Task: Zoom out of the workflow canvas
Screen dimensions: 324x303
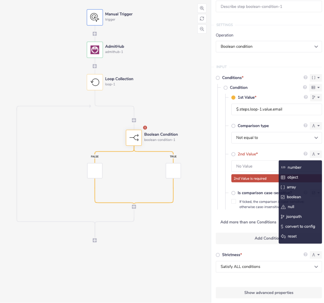Action: point(202,29)
